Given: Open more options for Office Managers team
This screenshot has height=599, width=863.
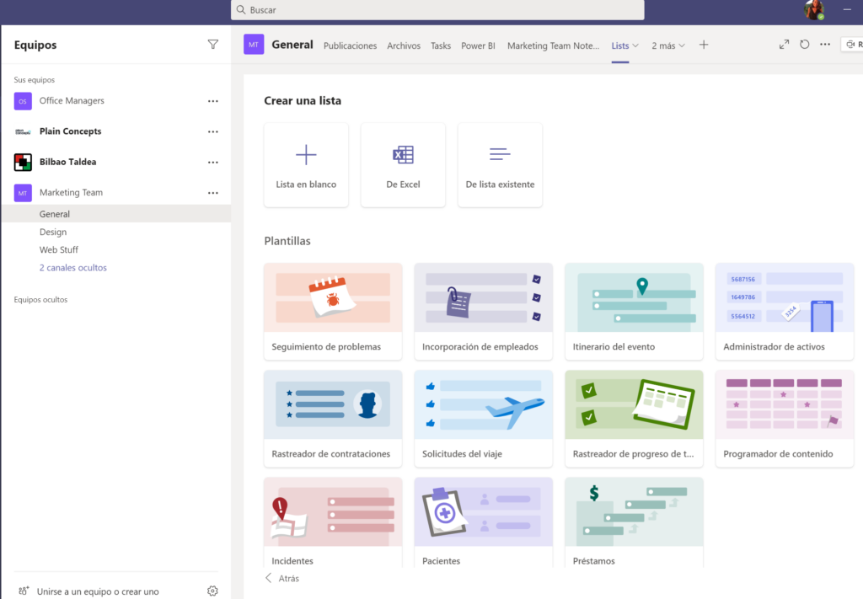Looking at the screenshot, I should coord(213,101).
